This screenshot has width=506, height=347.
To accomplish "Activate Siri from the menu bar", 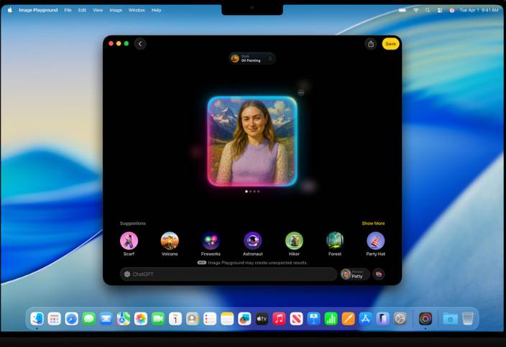I will pyautogui.click(x=452, y=10).
